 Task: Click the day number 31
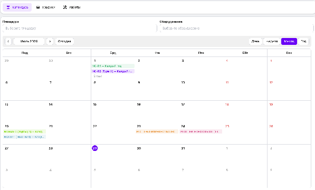183,148
